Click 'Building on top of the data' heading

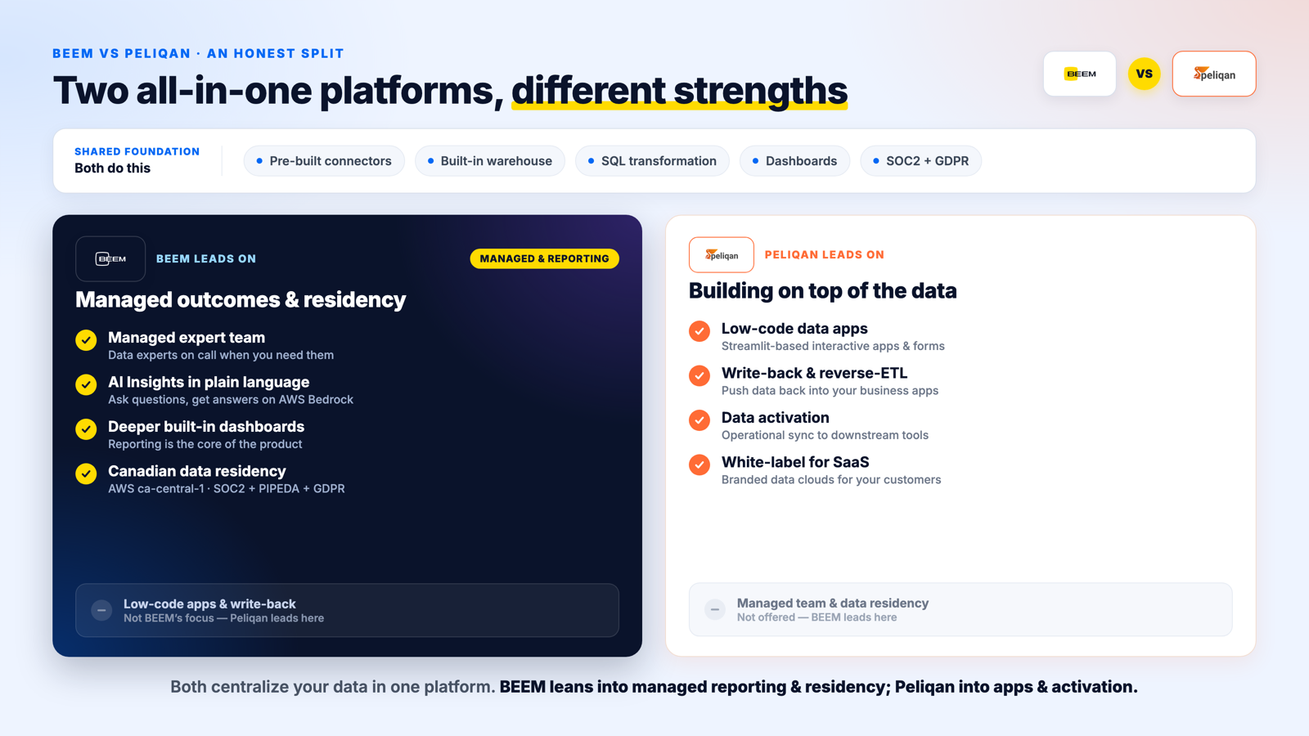tap(822, 290)
